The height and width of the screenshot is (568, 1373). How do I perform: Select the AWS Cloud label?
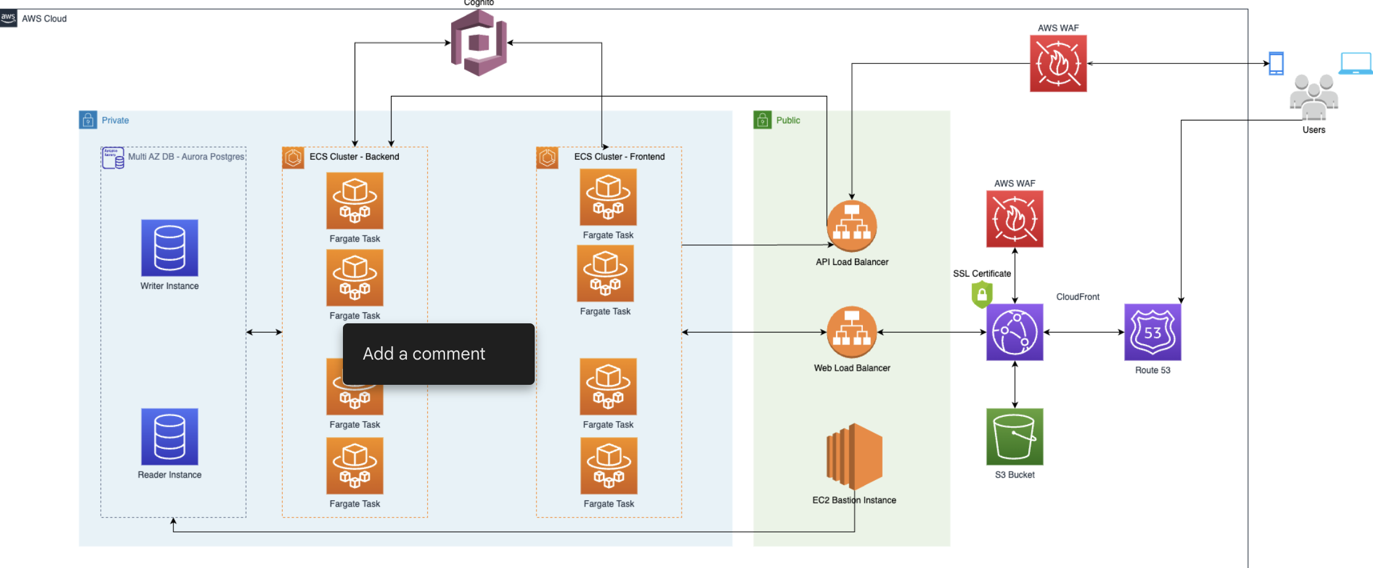[44, 18]
